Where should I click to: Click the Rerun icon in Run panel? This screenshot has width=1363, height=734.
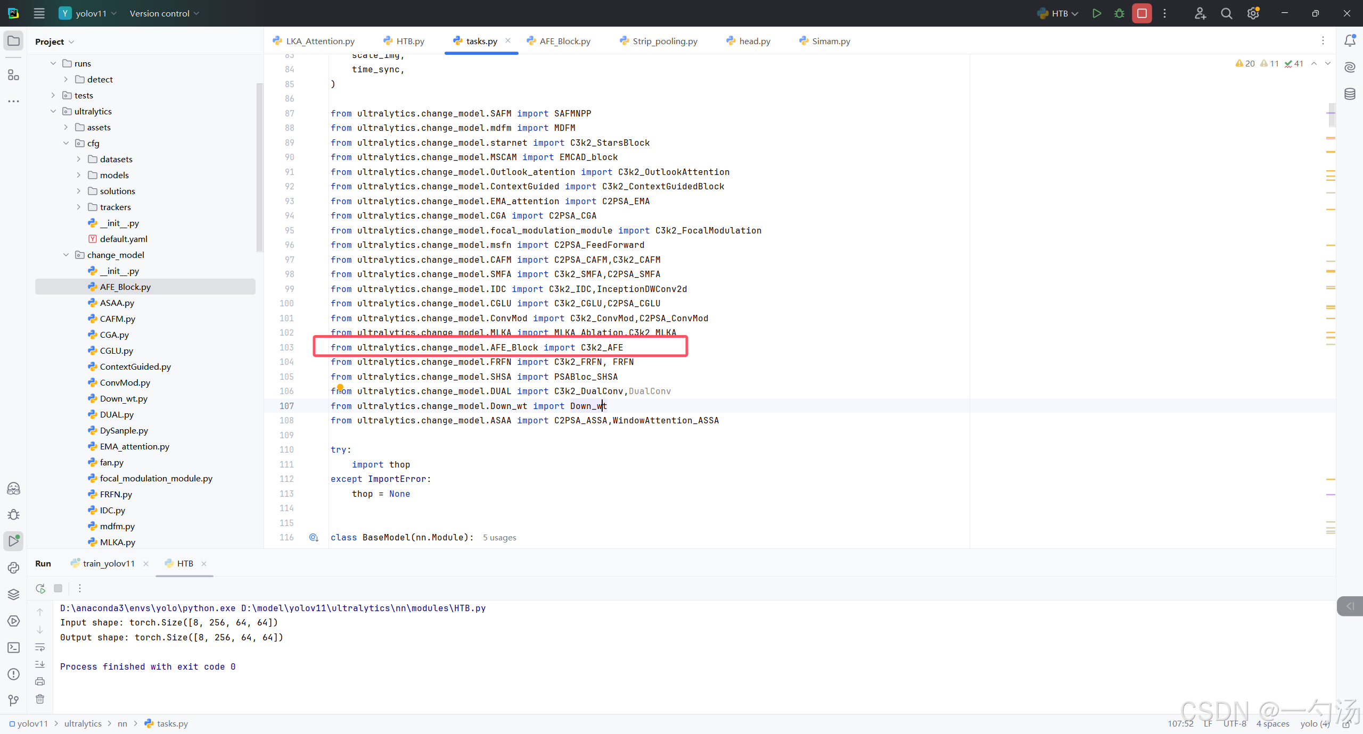point(40,588)
